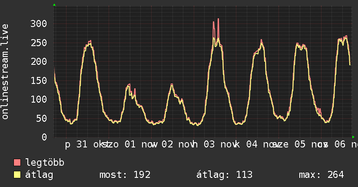Select the legtöbb legend label
The image size is (358, 187).
(45, 163)
